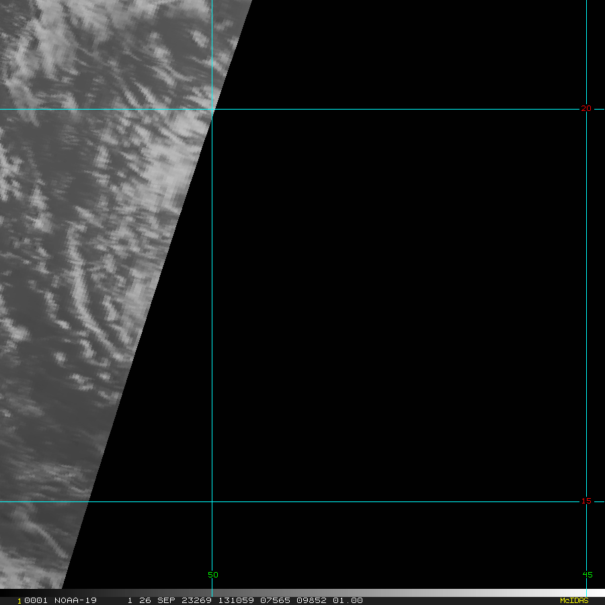
Task: Click the grayscale bar at the bottom
Action: pos(302,593)
